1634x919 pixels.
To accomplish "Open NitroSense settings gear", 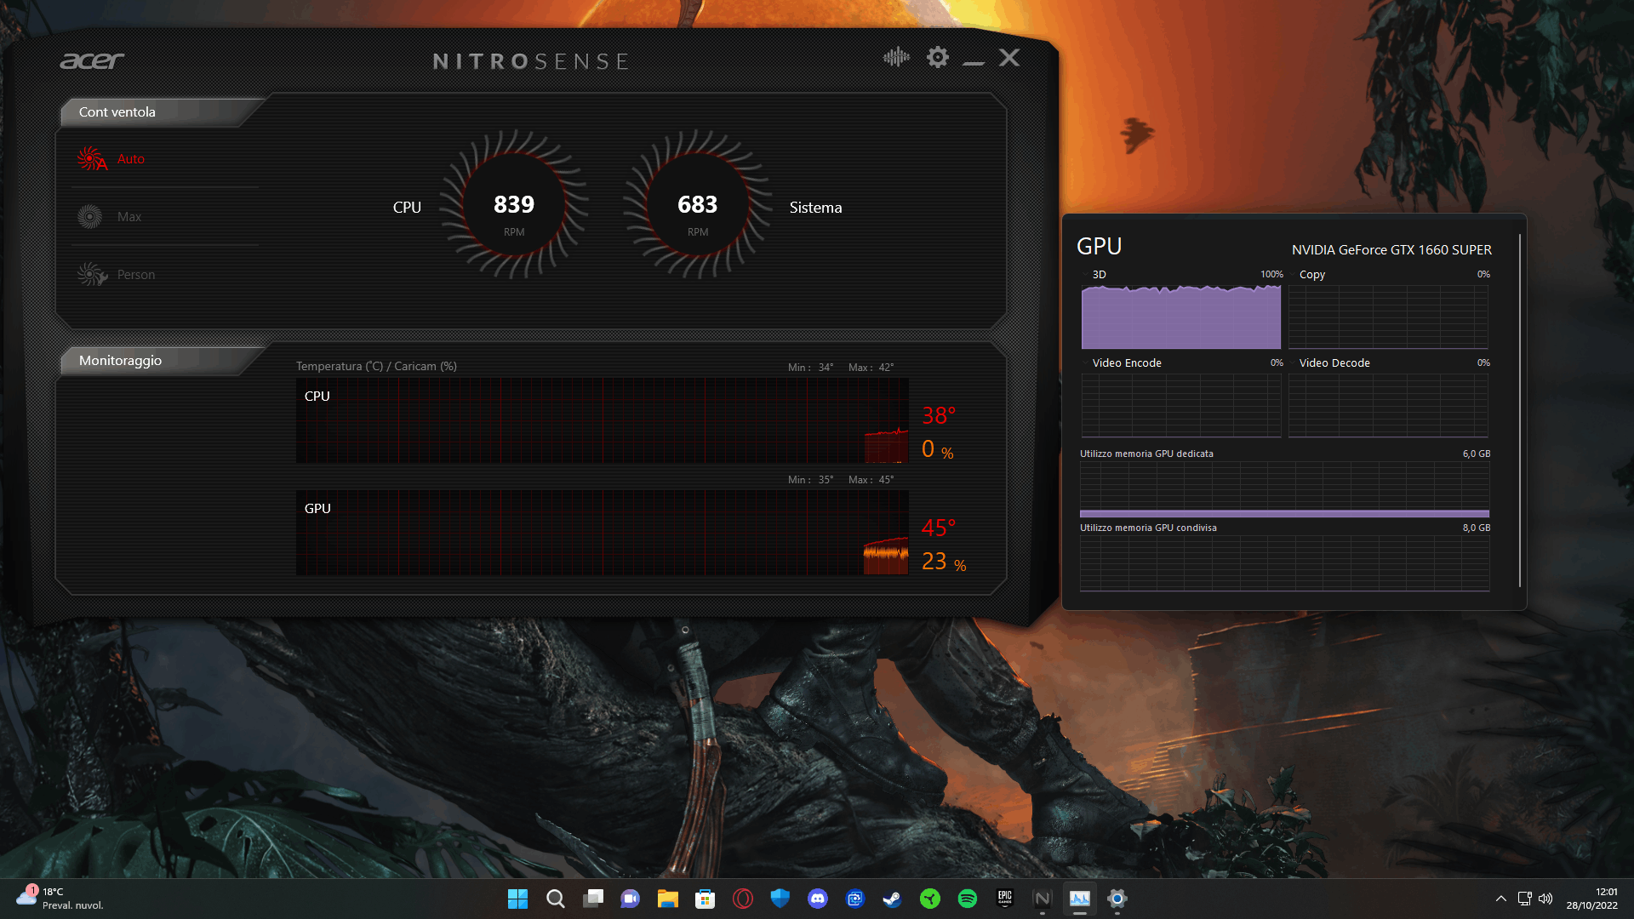I will [x=938, y=57].
